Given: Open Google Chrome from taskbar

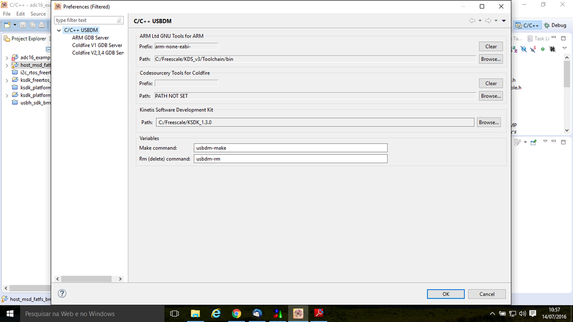Looking at the screenshot, I should tap(236, 313).
